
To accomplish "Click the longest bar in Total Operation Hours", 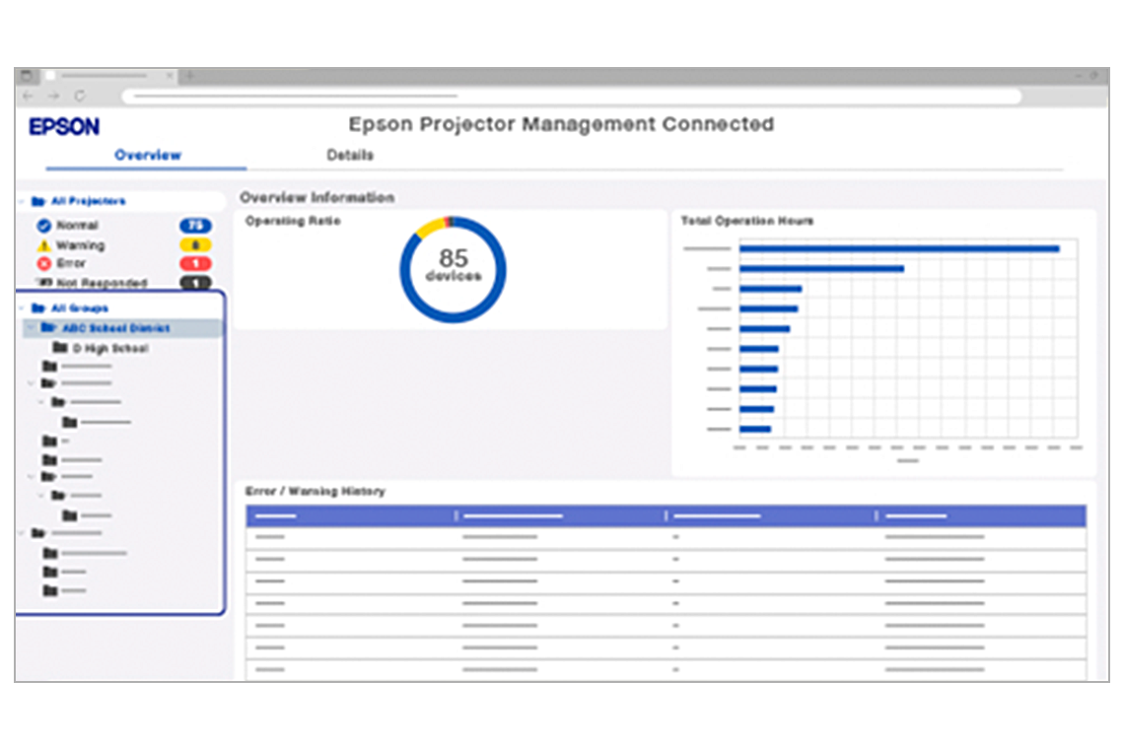I will tap(899, 248).
